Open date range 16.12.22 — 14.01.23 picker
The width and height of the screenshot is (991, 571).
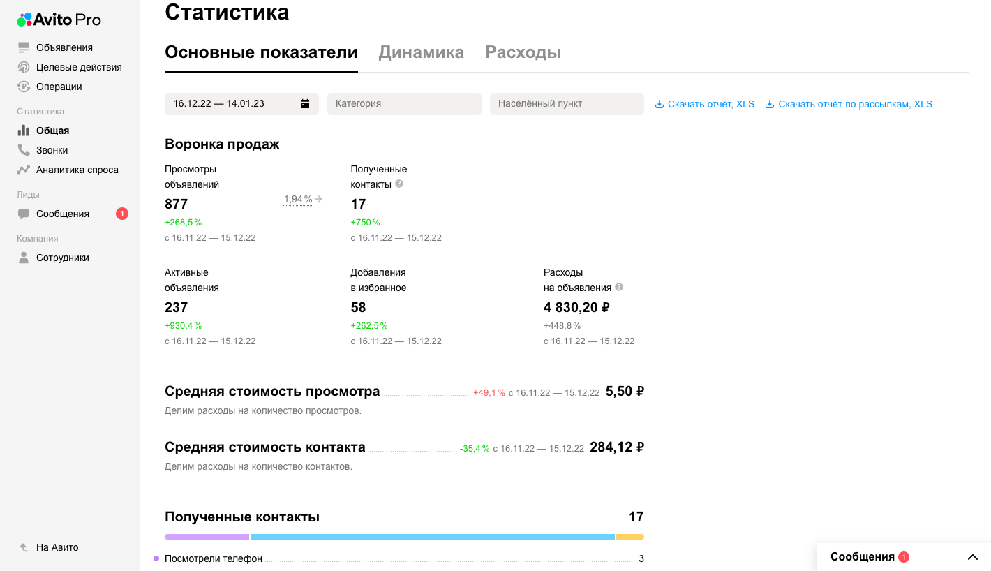(x=241, y=103)
